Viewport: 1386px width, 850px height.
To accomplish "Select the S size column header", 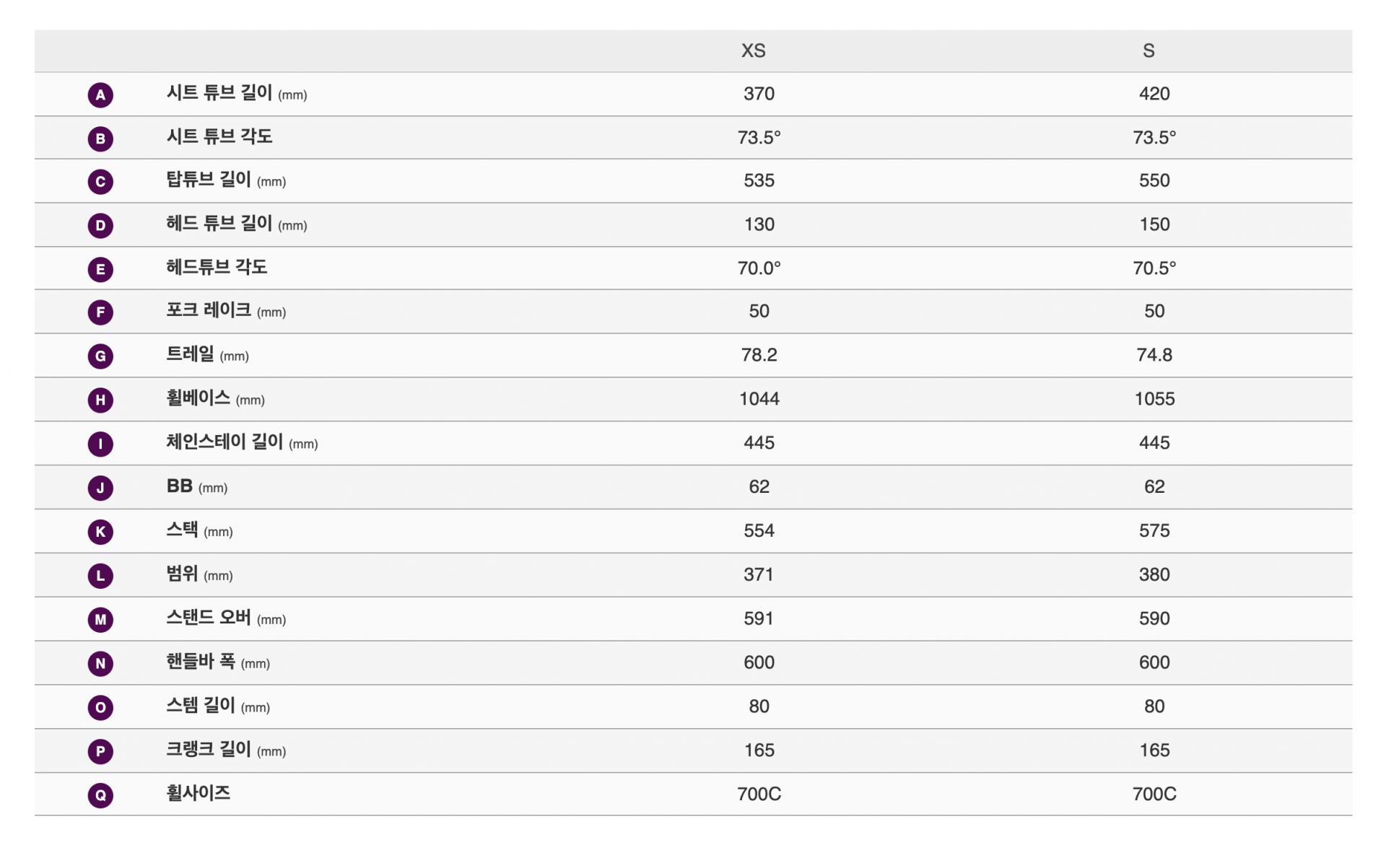I will 1149,51.
